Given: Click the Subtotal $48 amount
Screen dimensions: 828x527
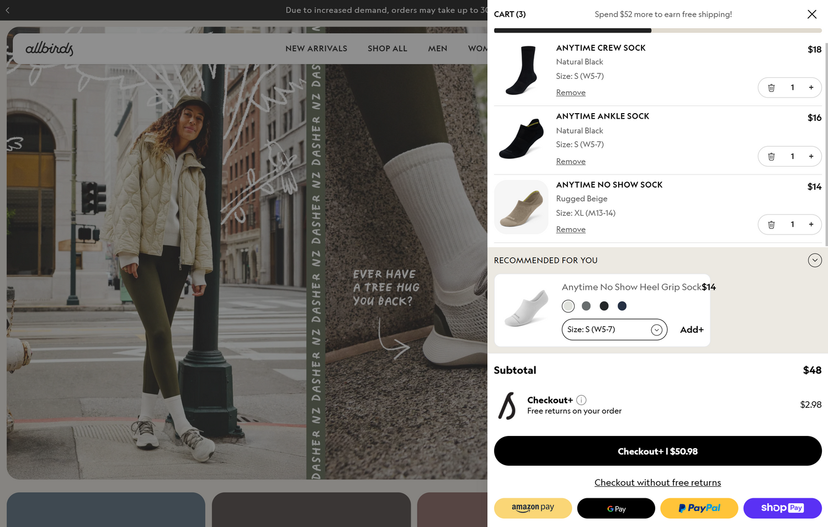Looking at the screenshot, I should coord(812,370).
